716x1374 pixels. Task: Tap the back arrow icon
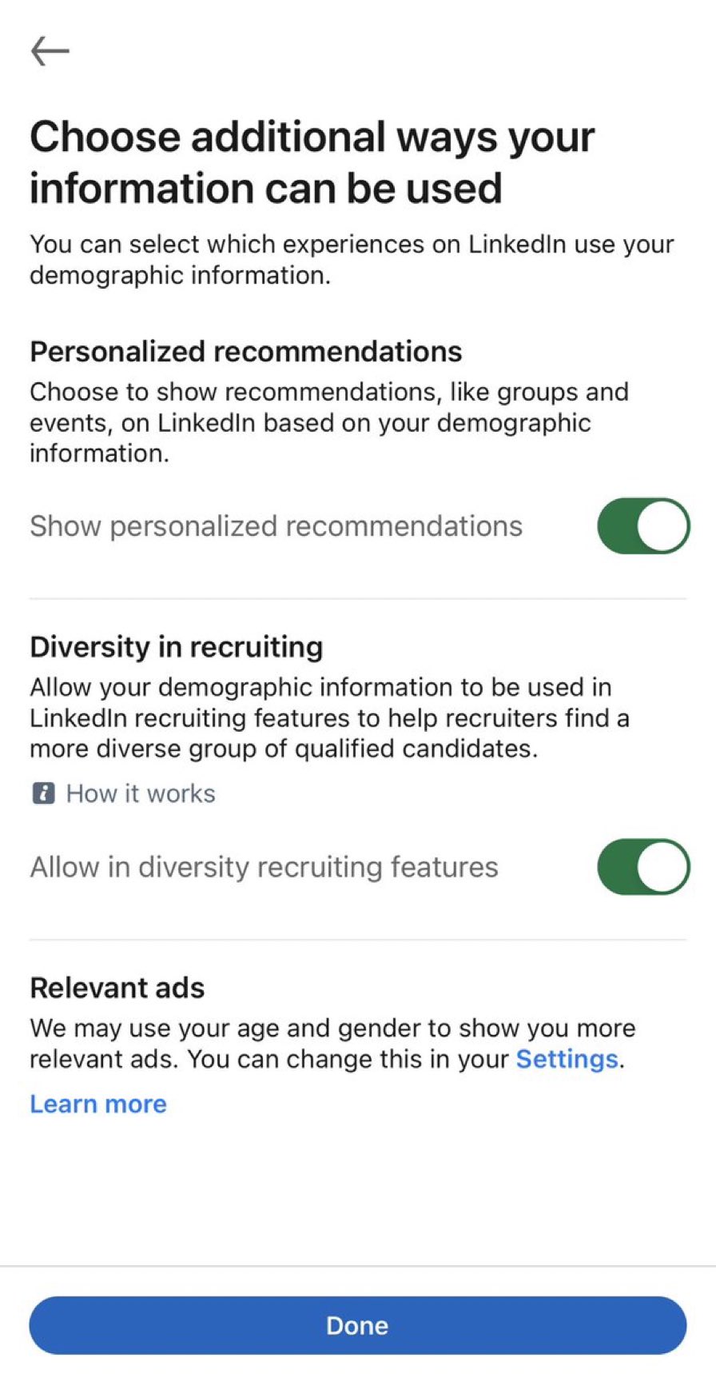(x=50, y=51)
